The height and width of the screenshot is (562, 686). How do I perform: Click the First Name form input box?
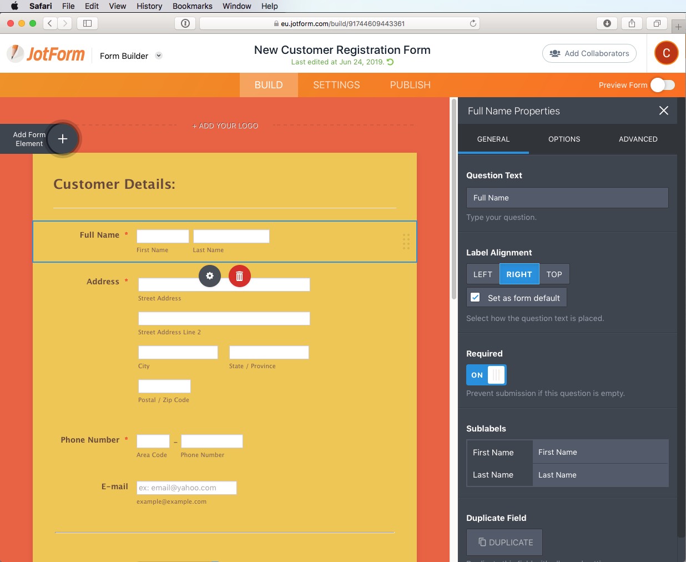(x=163, y=236)
